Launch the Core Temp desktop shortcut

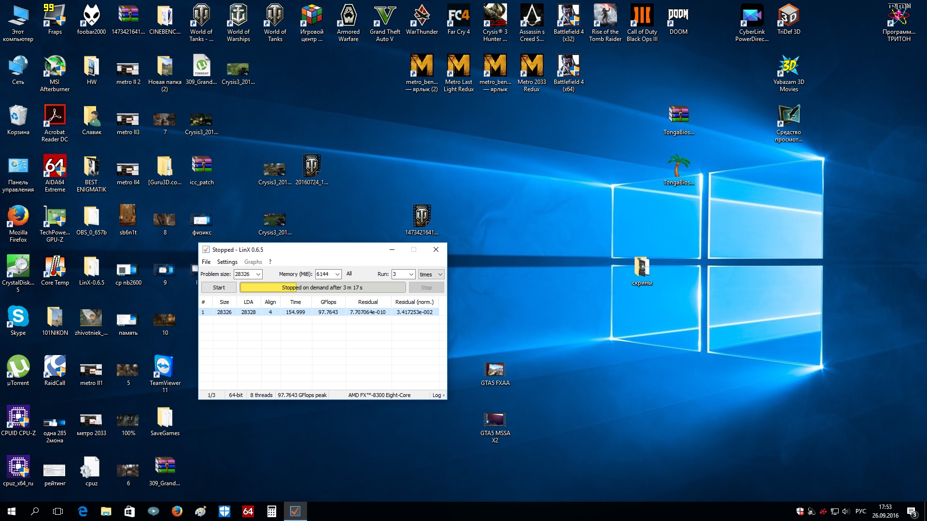click(55, 267)
